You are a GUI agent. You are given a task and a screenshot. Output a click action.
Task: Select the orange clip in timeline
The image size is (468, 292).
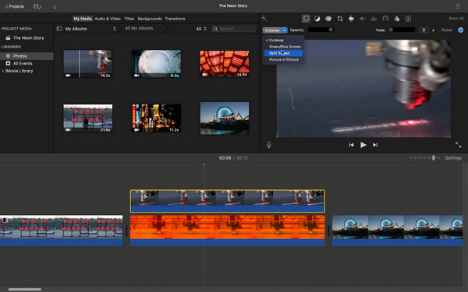coord(228,230)
